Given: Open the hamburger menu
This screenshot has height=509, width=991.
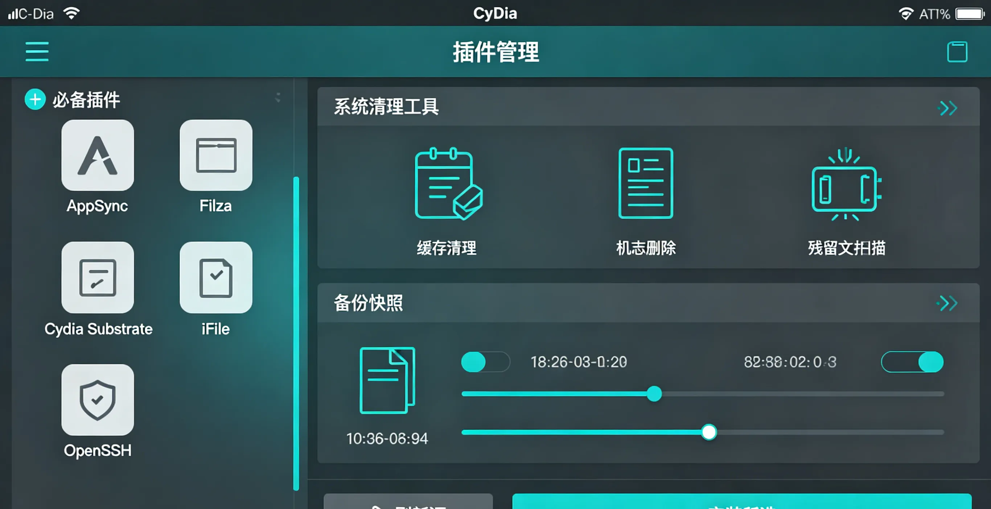Looking at the screenshot, I should pyautogui.click(x=37, y=51).
